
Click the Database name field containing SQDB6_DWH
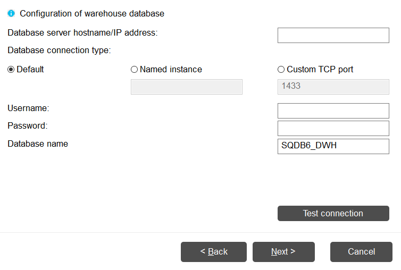point(333,146)
